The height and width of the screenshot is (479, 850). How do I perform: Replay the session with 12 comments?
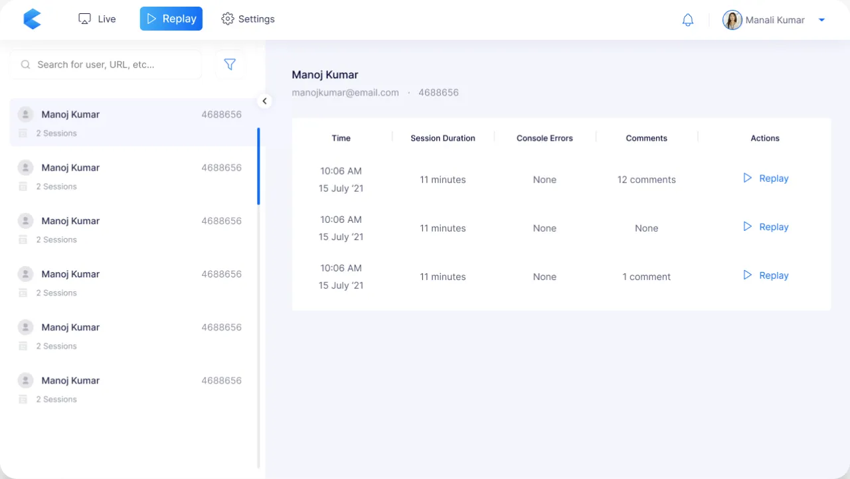coord(766,178)
